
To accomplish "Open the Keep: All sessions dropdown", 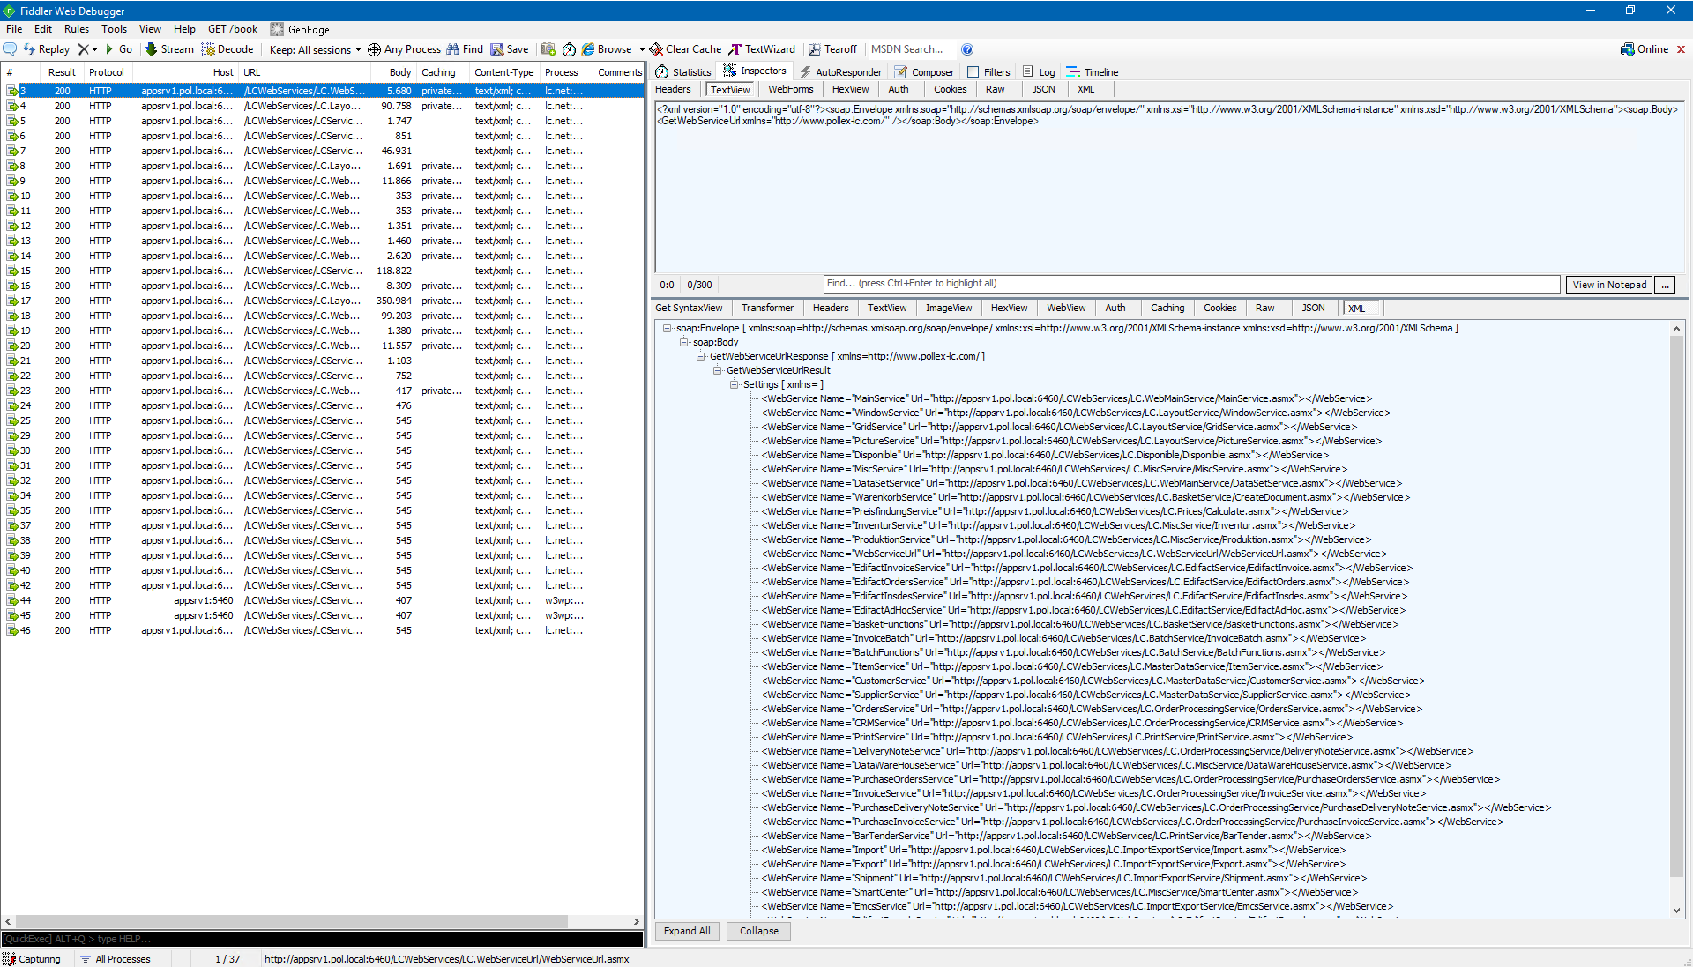I will click(x=315, y=50).
